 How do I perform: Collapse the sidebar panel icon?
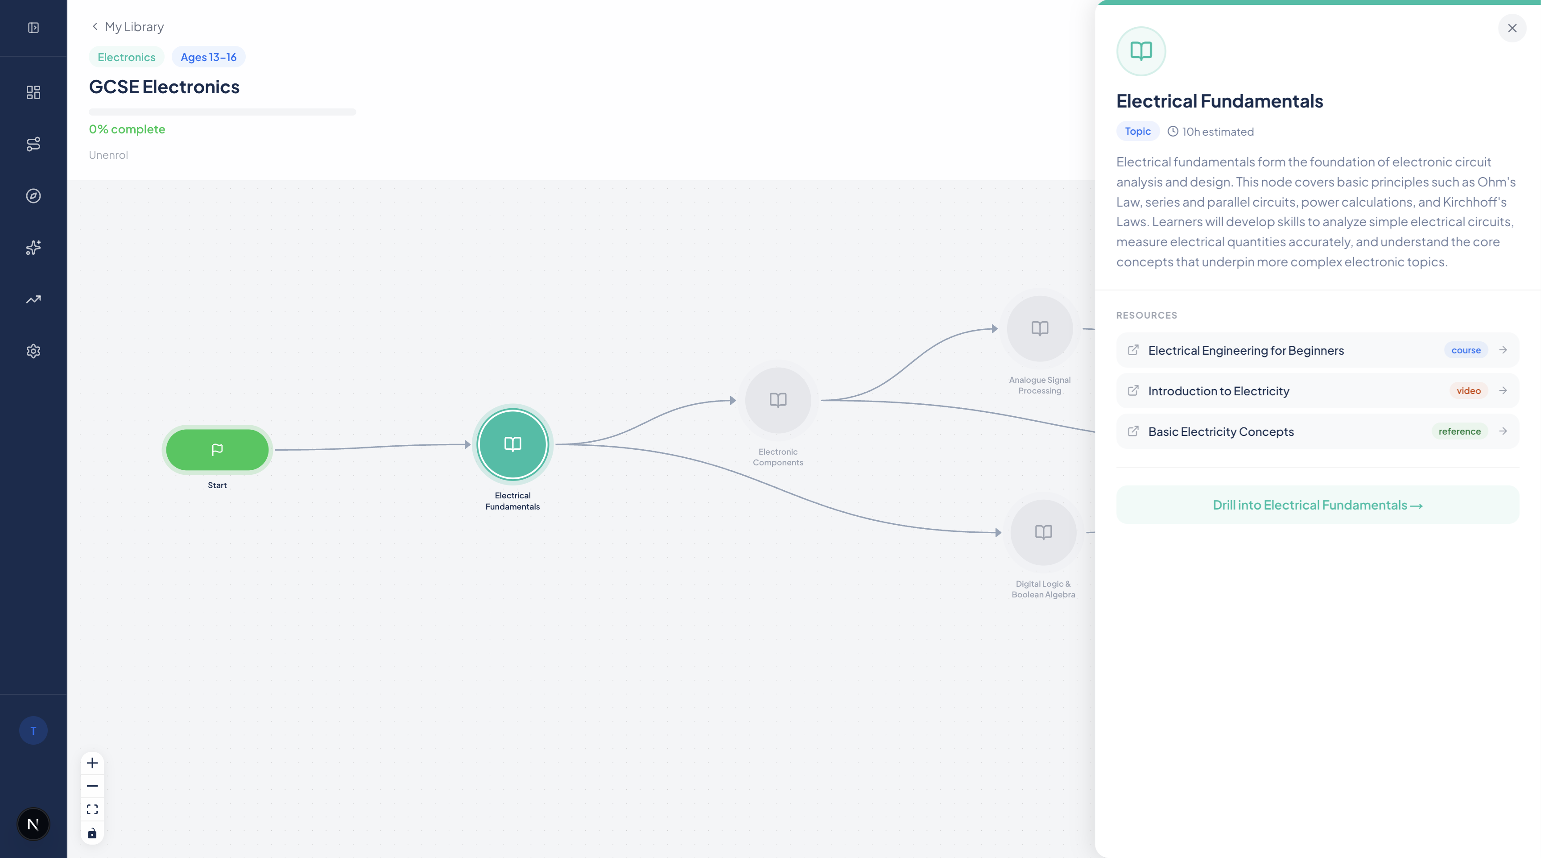33,28
